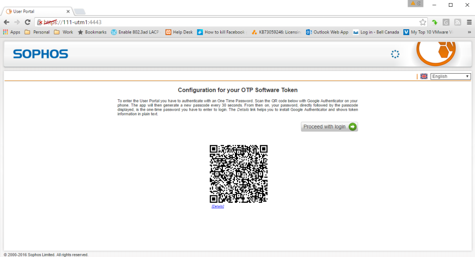Click the orange Sophos shield emblem
The height and width of the screenshot is (257, 475).
pyautogui.click(x=436, y=53)
